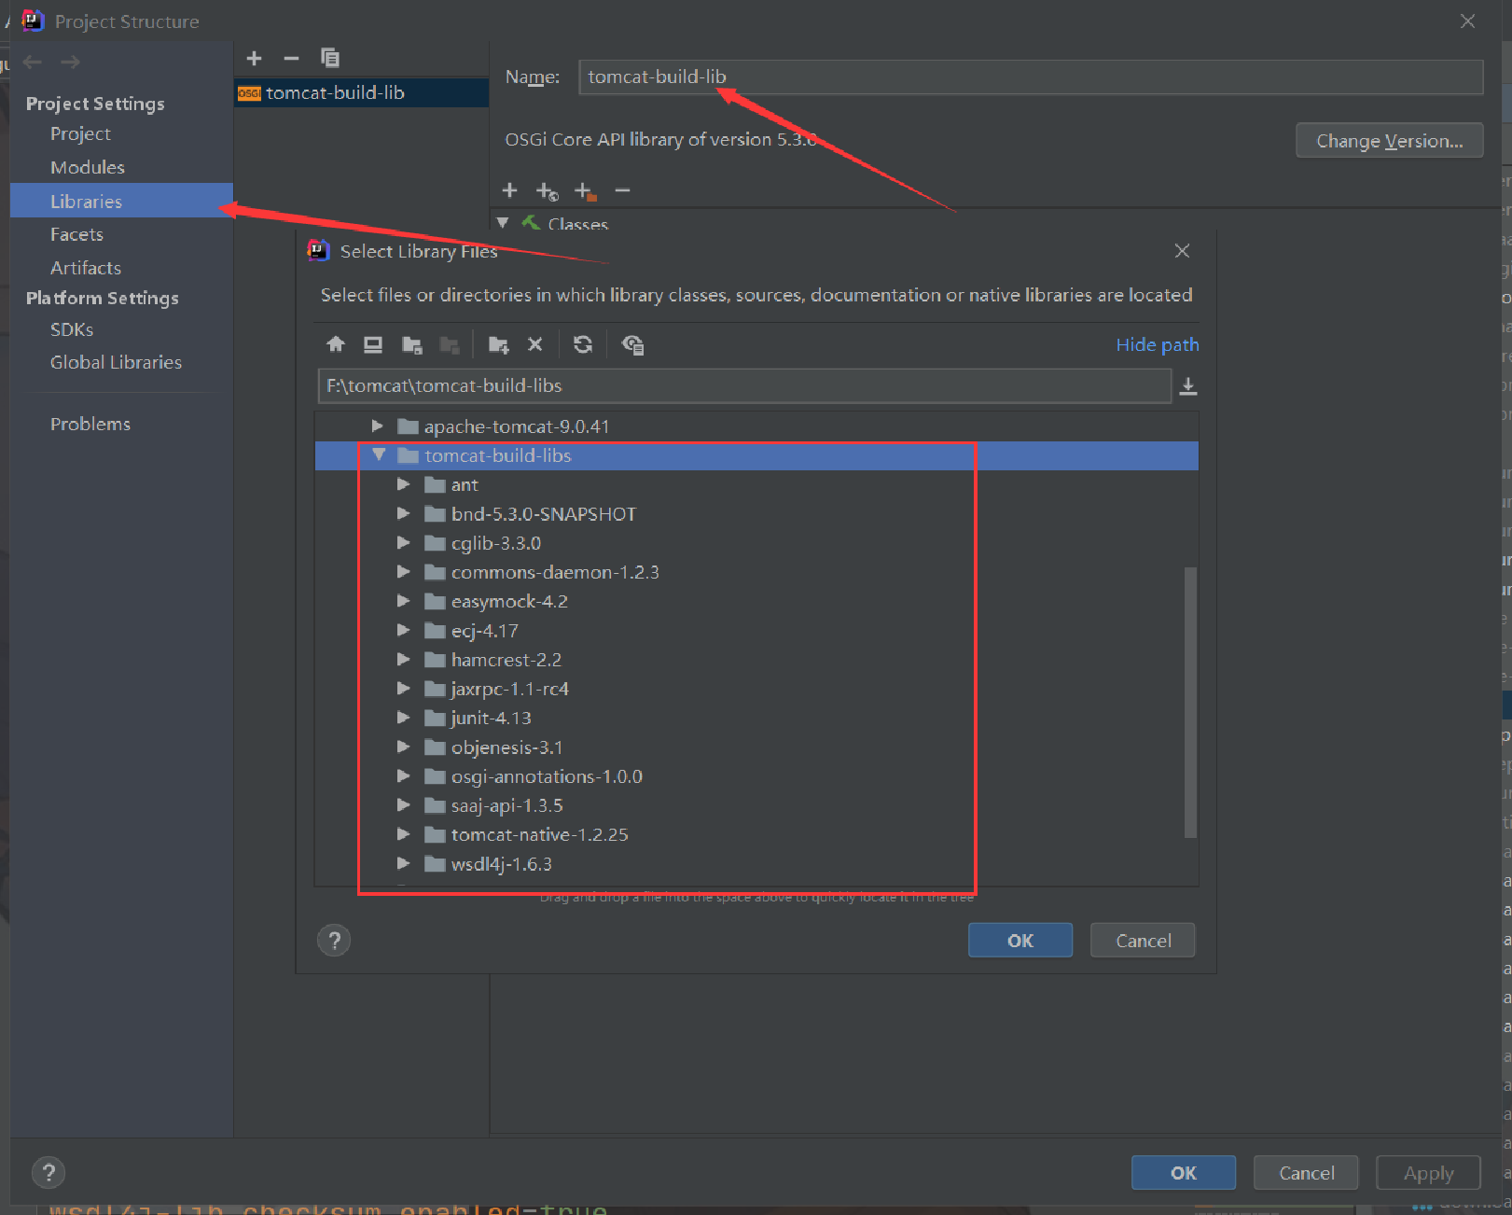Click the disabled Module directory icon
This screenshot has width=1512, height=1215.
(x=449, y=344)
